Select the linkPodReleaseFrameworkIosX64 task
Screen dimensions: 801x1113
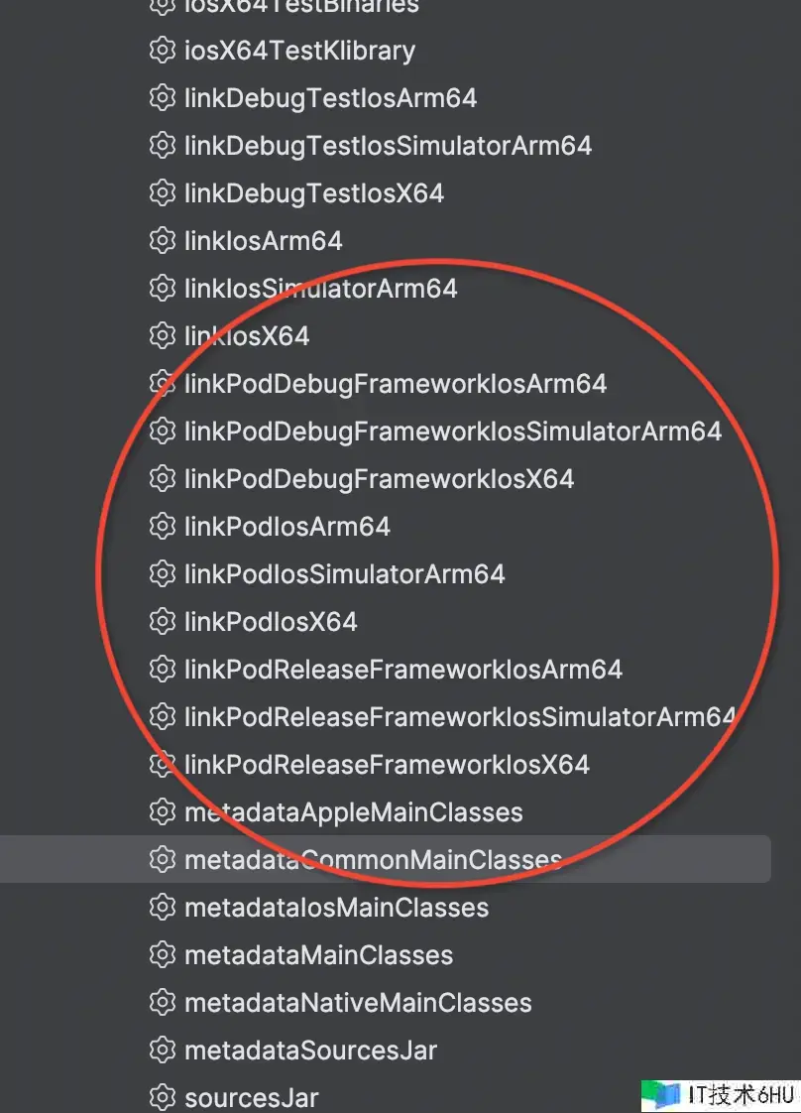pos(387,765)
